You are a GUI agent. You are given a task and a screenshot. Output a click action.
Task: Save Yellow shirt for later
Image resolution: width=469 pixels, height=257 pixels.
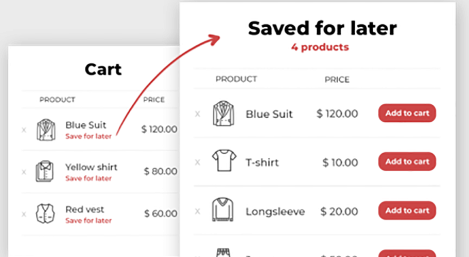(x=89, y=178)
